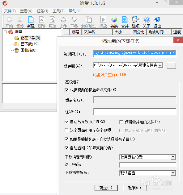This screenshot has height=195, width=183.
Task: Enable 这个页面引用了多个视频 checkbox
Action: [x=66, y=130]
